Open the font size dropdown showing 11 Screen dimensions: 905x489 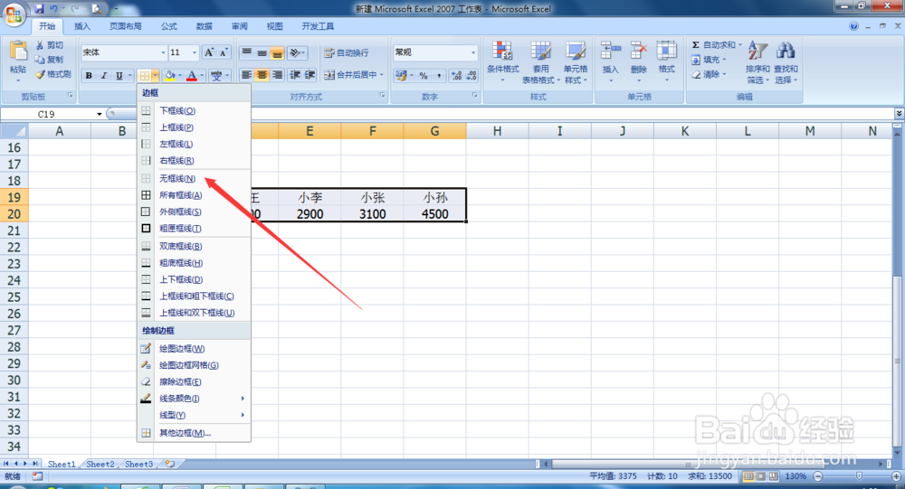pos(195,52)
